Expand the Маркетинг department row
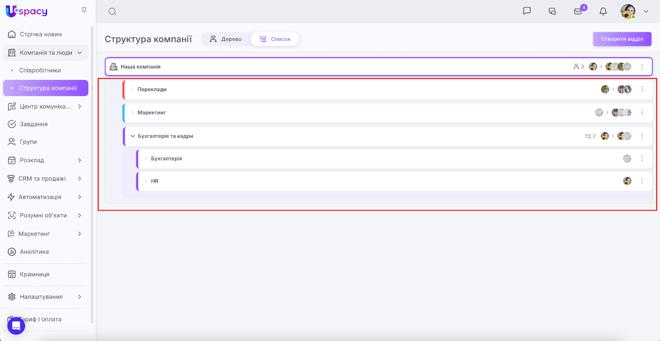 point(132,113)
